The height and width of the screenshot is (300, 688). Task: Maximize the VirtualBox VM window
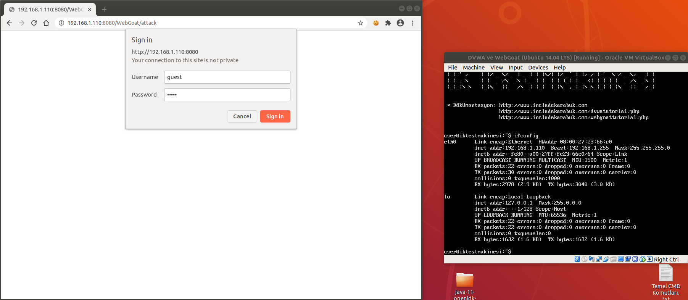675,58
